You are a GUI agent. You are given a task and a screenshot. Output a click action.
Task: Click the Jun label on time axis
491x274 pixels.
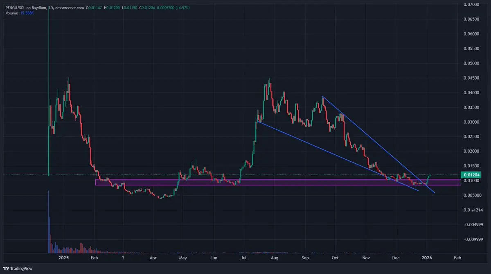click(x=214, y=258)
